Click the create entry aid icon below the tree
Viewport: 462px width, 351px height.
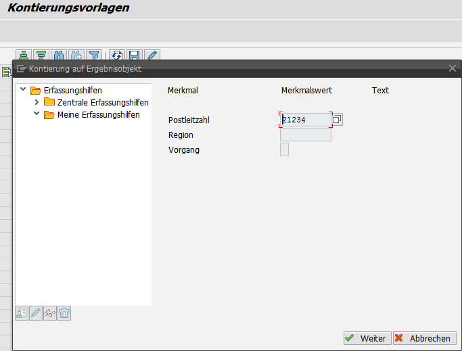point(22,313)
